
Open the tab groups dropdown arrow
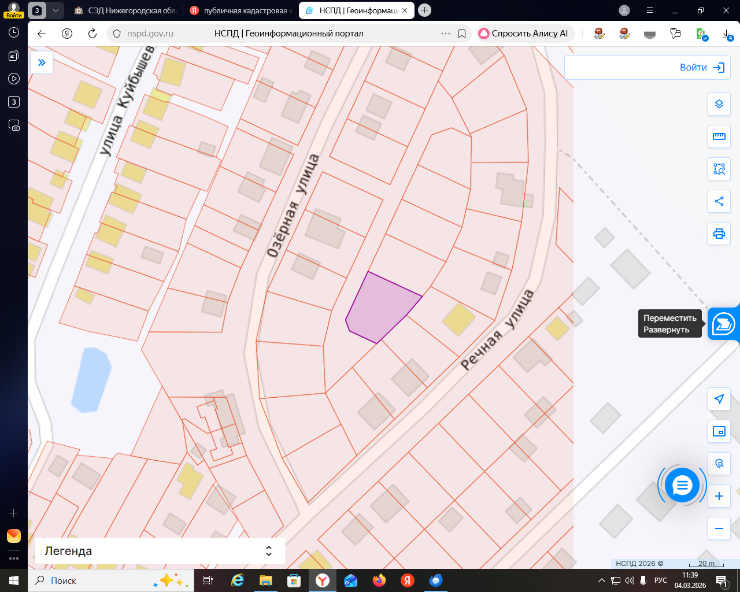(55, 10)
